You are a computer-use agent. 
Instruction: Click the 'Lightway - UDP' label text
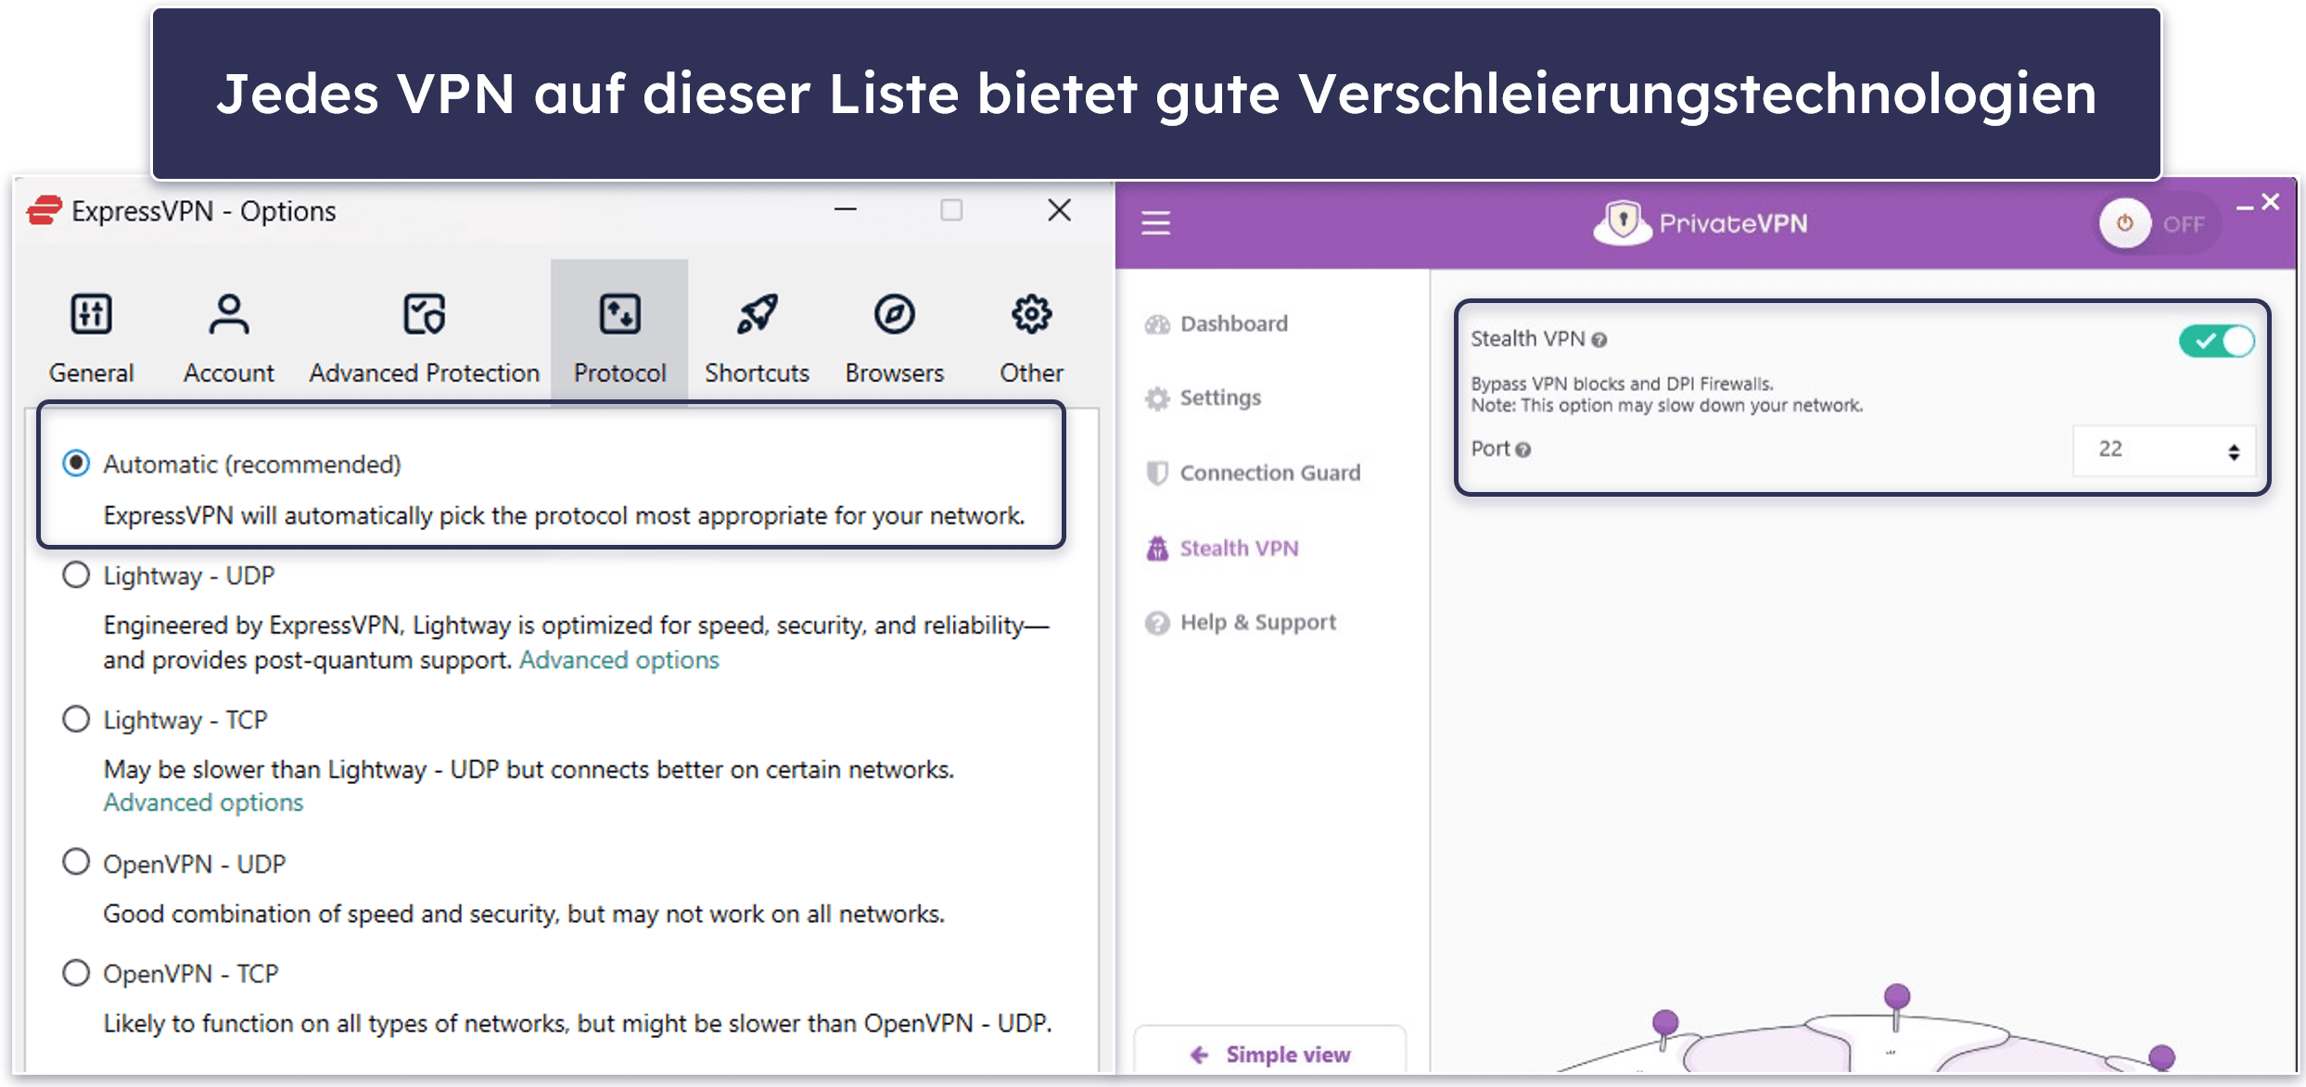(189, 575)
